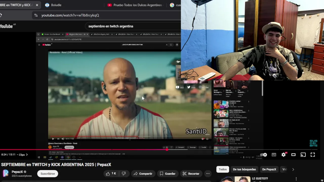Click the Suscribirse button
The width and height of the screenshot is (324, 182).
click(48, 174)
